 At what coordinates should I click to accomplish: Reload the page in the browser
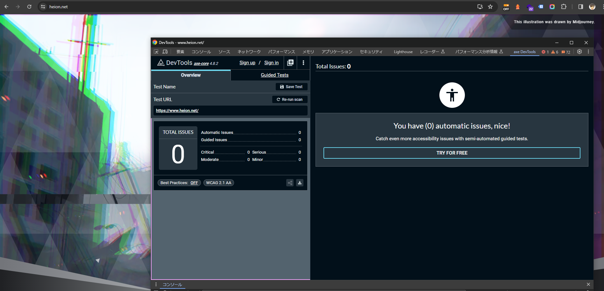click(29, 7)
